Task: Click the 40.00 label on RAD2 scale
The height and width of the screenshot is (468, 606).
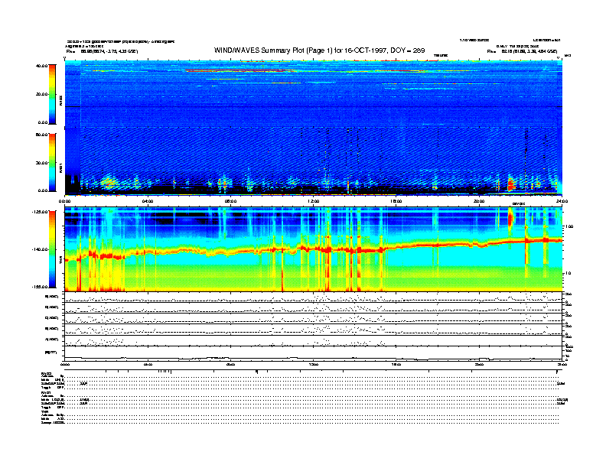Action: [42, 66]
